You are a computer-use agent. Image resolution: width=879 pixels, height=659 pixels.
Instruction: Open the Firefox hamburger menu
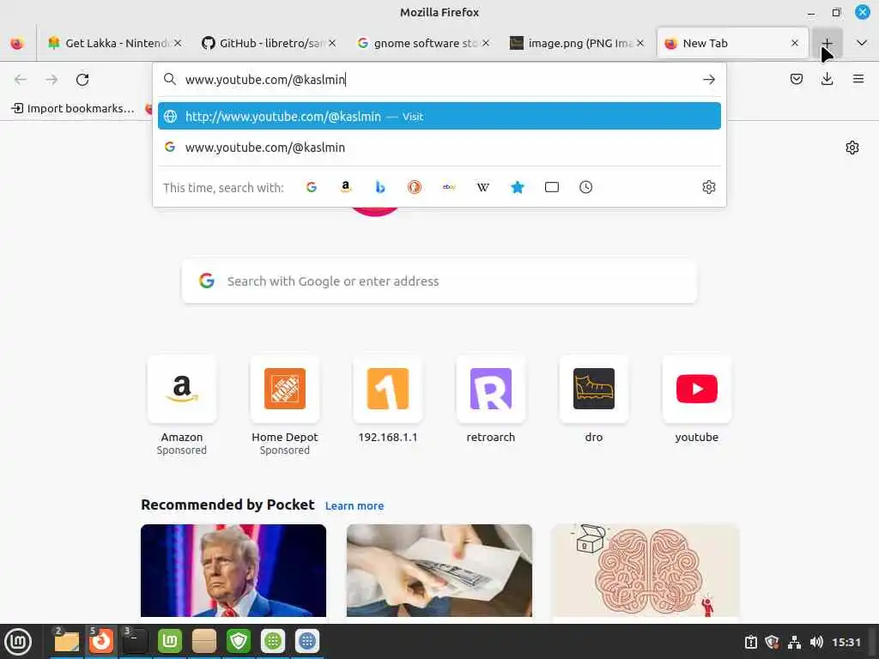tap(858, 79)
